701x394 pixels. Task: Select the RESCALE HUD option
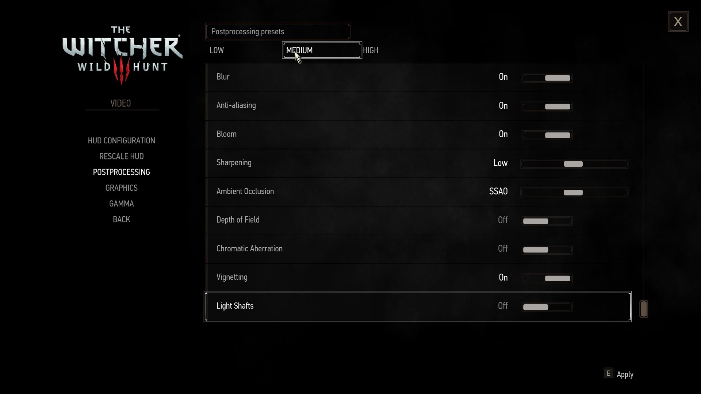[x=121, y=156]
